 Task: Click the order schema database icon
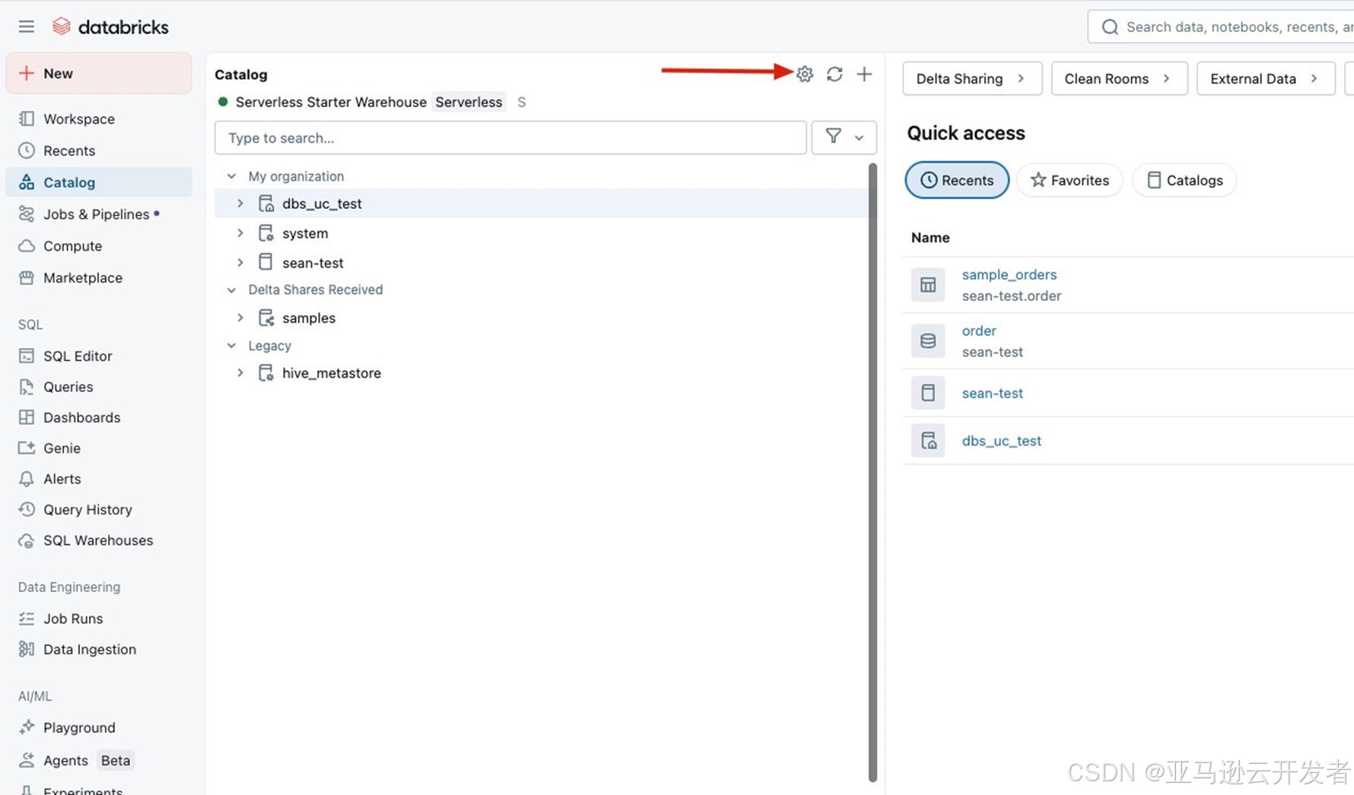click(928, 341)
